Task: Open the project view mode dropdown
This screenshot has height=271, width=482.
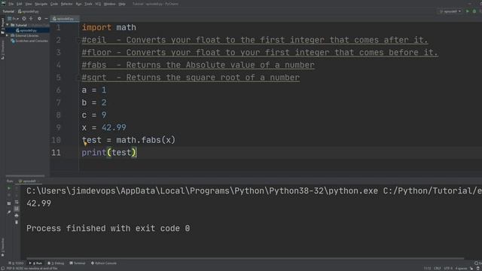Action: pyautogui.click(x=14, y=19)
